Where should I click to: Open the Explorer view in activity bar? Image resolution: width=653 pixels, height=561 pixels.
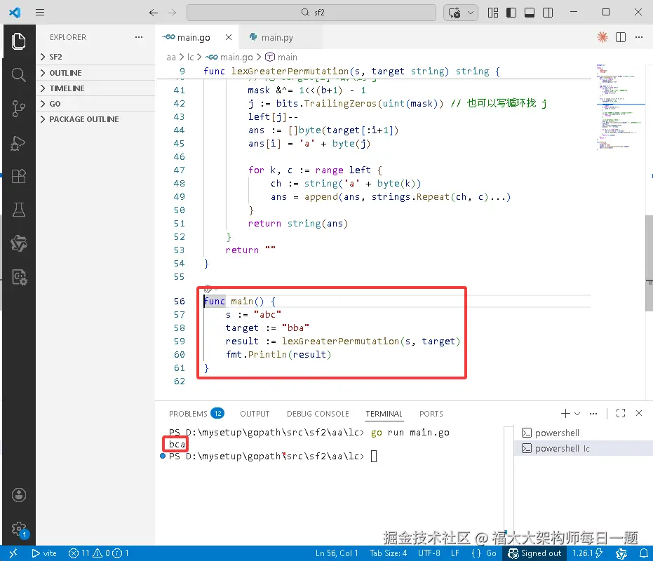click(x=18, y=41)
